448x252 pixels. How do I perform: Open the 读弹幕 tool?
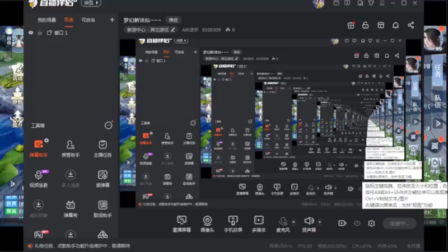pos(102,179)
